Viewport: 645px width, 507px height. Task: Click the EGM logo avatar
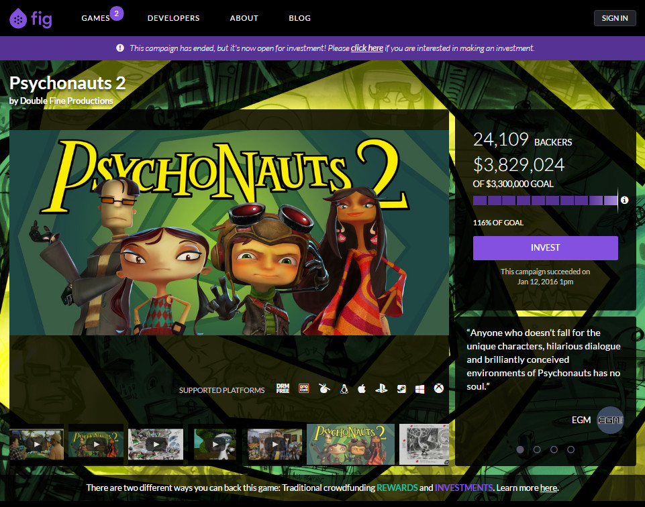click(611, 420)
